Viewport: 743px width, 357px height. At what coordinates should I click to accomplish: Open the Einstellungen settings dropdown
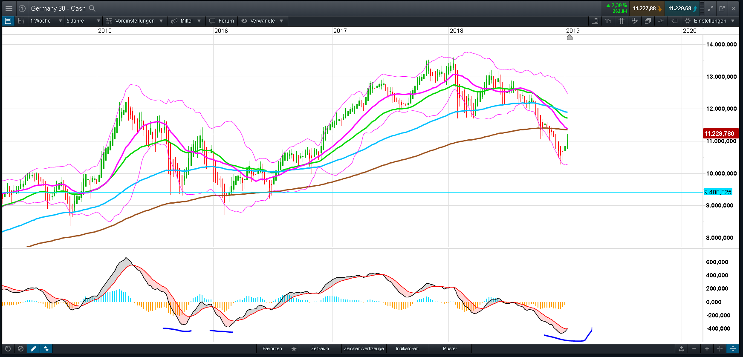point(710,21)
